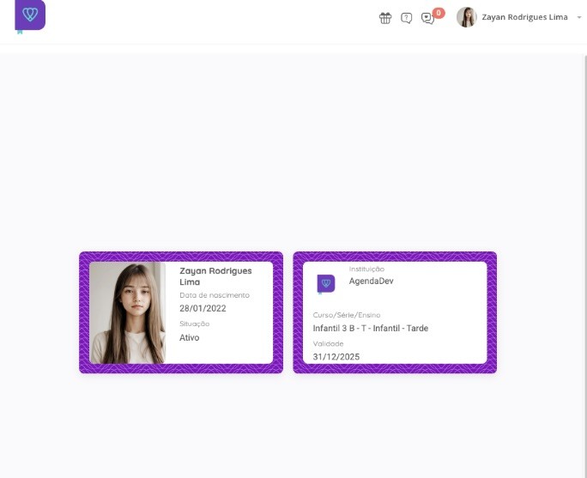587x478 pixels.
Task: Click the purple border of institution card
Action: pos(395,257)
